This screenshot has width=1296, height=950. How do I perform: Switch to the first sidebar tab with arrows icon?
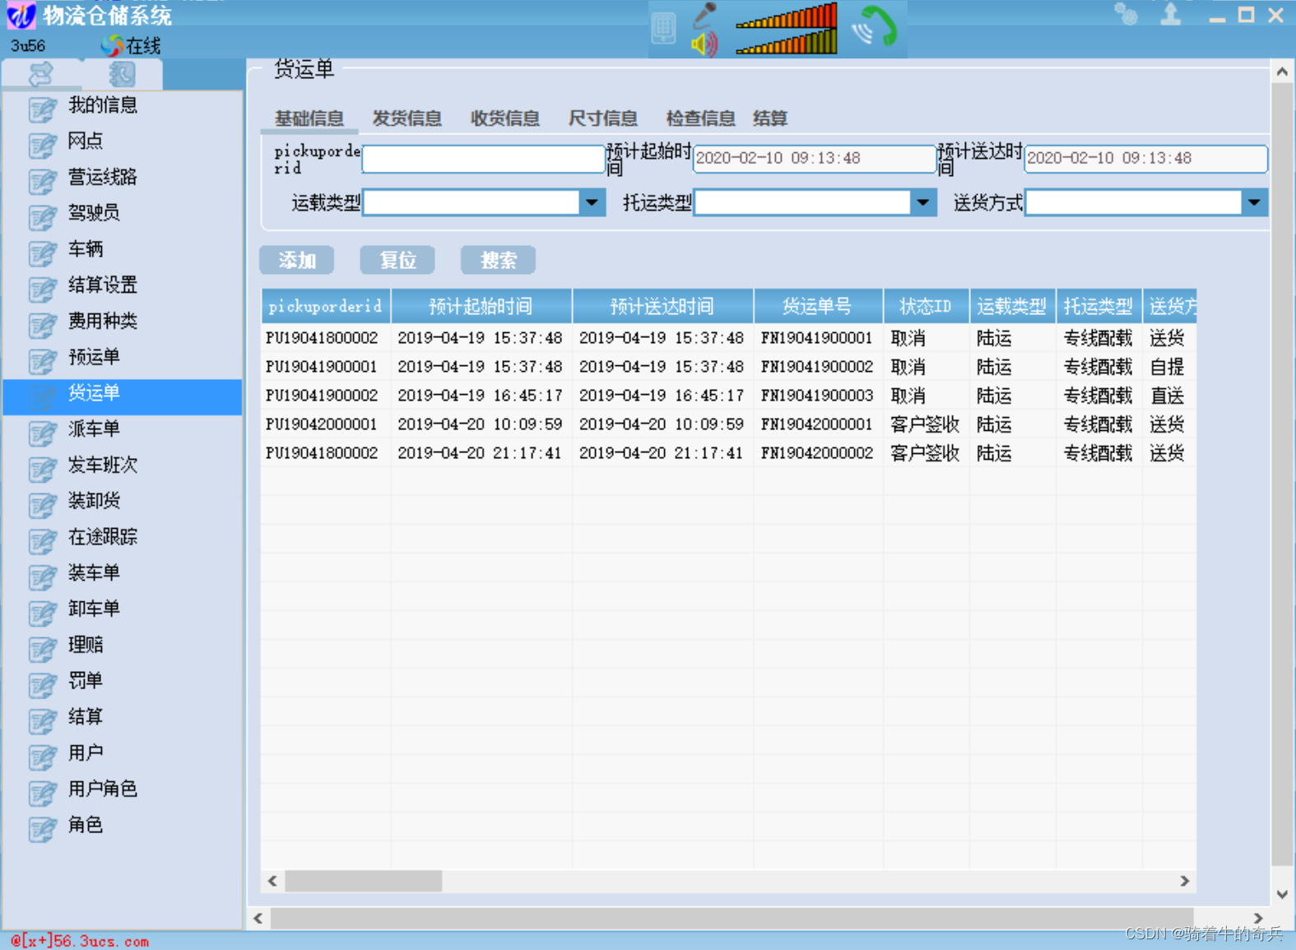click(41, 74)
